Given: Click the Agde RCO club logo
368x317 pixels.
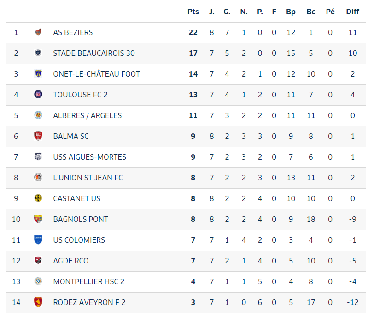Looking at the screenshot, I should point(38,260).
